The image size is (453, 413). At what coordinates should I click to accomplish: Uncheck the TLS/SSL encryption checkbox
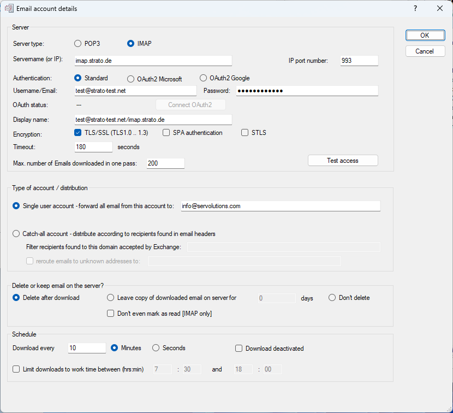(78, 133)
